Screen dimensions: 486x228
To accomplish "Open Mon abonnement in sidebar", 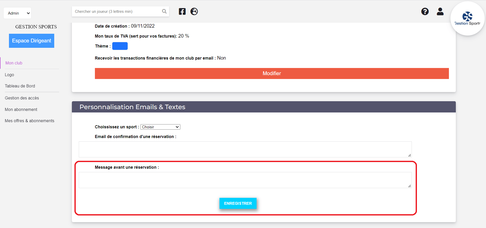I will click(21, 109).
